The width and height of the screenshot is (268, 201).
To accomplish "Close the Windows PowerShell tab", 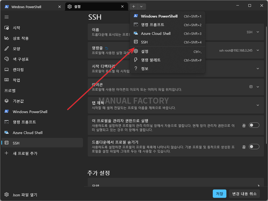I will (x=59, y=7).
